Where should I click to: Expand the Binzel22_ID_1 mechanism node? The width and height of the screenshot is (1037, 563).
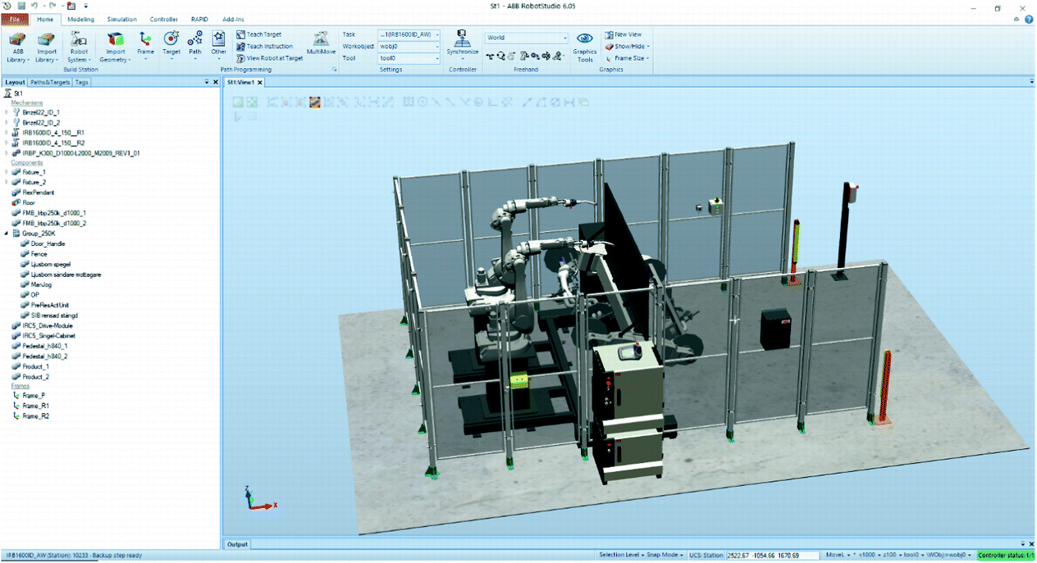(7, 111)
